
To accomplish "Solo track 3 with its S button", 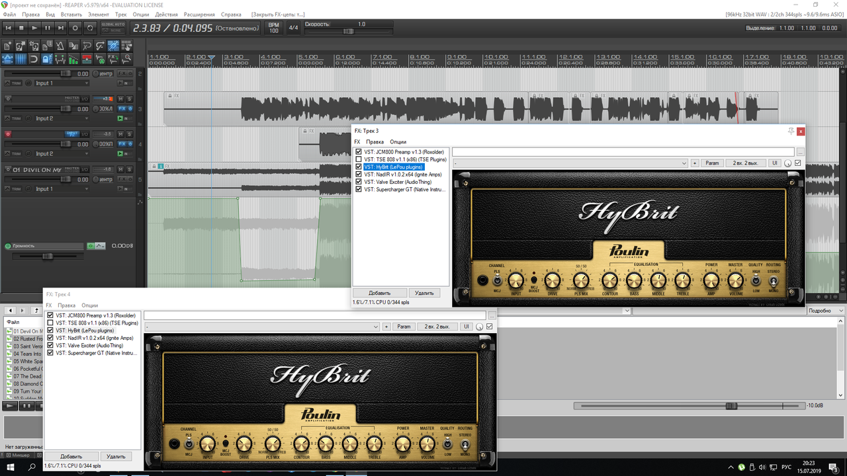I will 129,99.
